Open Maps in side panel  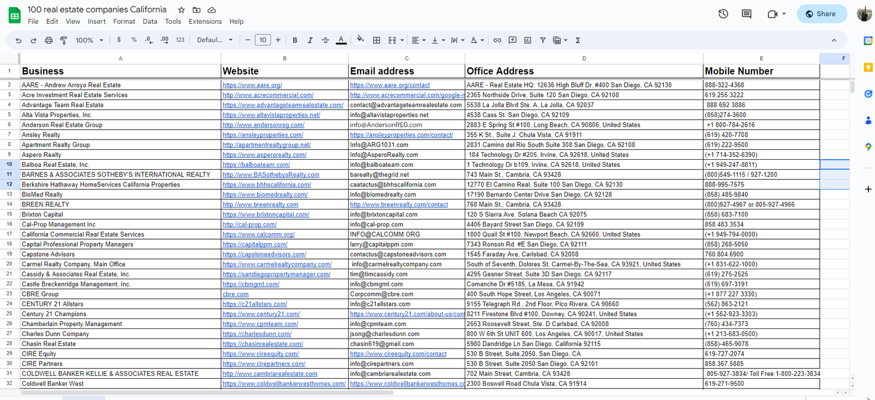click(x=868, y=147)
